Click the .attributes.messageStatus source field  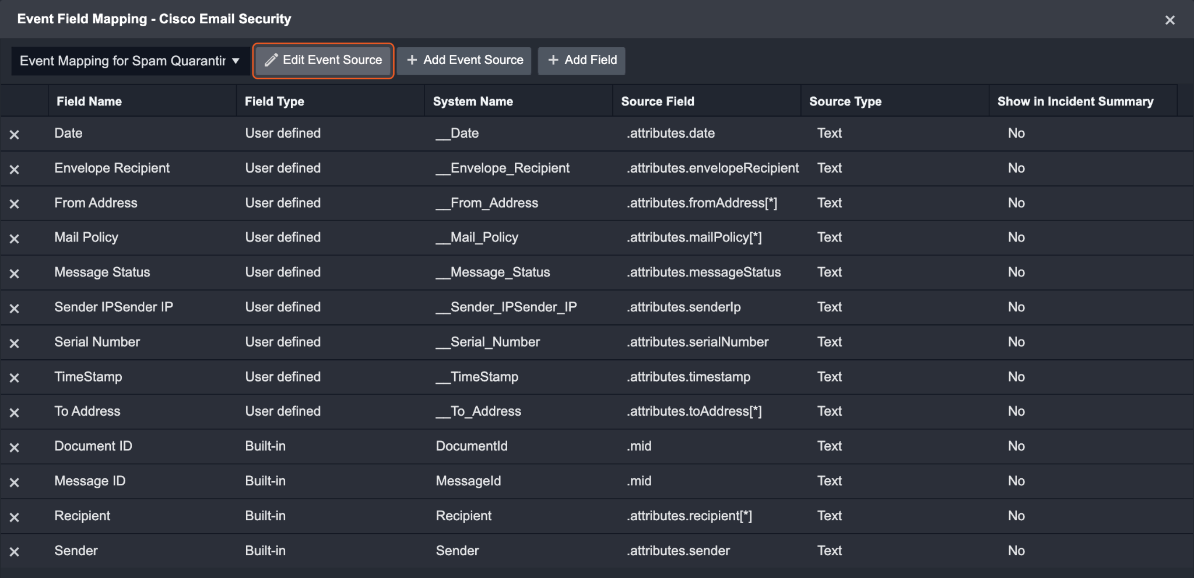point(704,272)
